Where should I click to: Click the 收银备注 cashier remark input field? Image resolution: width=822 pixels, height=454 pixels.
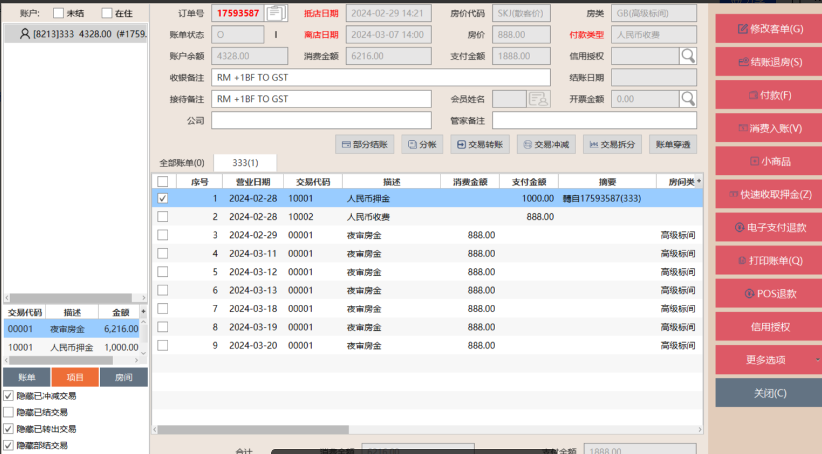click(380, 78)
